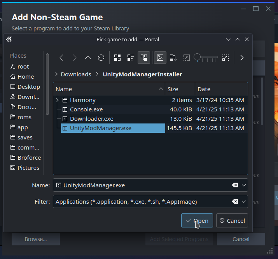This screenshot has height=259, width=278.
Task: Open the KDE window menu icon
Action: [9, 39]
